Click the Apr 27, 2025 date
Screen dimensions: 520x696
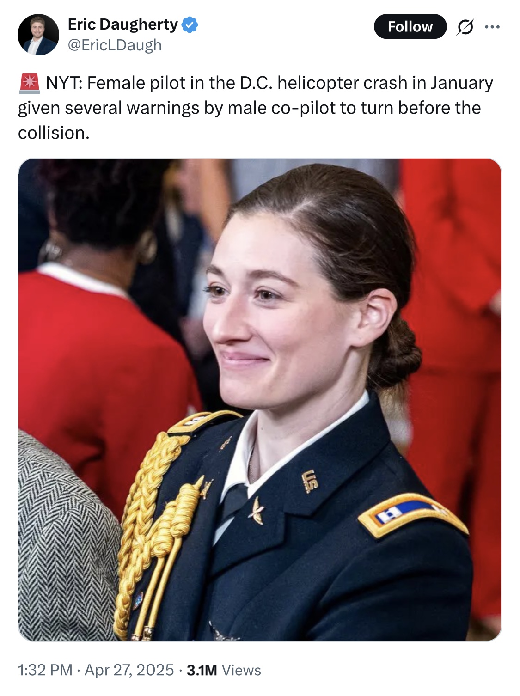tap(129, 670)
